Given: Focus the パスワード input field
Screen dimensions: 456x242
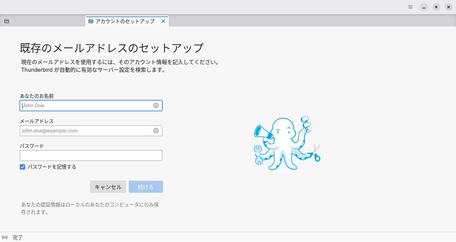Looking at the screenshot, I should point(91,156).
